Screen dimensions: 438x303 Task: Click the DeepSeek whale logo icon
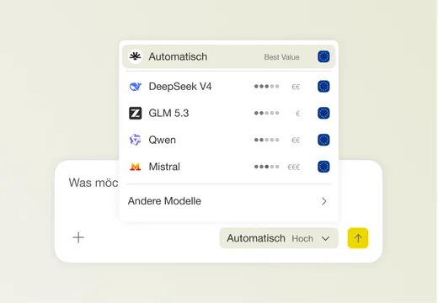135,87
